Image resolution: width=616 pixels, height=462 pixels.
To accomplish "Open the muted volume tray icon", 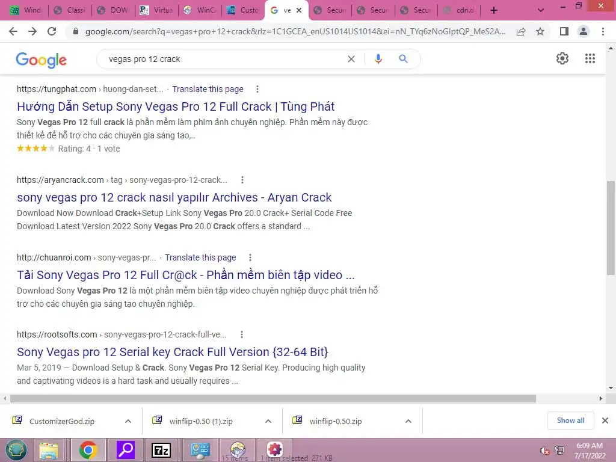I will (x=544, y=451).
